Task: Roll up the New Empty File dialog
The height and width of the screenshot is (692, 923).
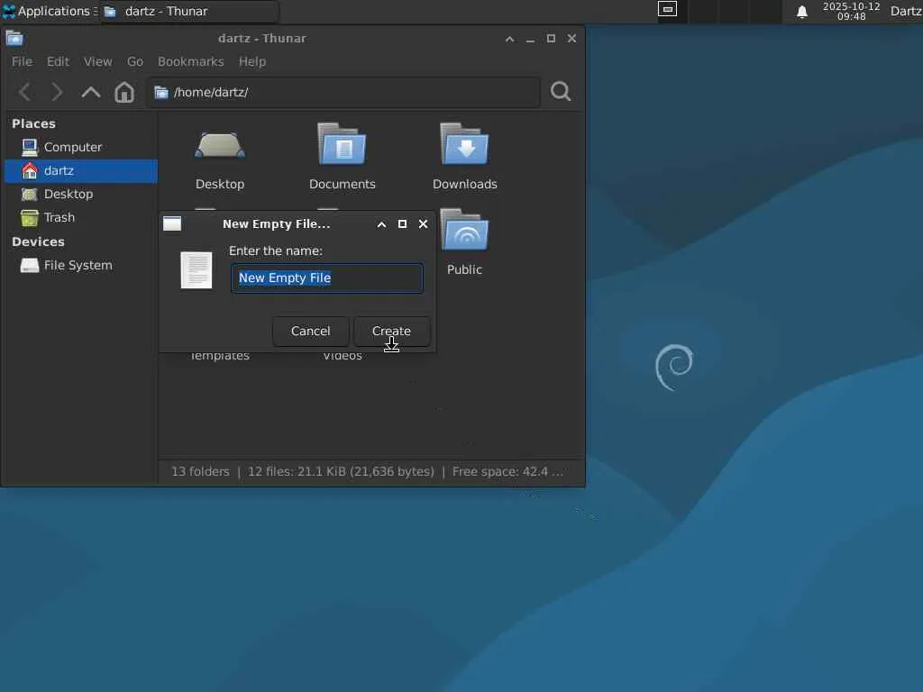Action: click(x=381, y=224)
